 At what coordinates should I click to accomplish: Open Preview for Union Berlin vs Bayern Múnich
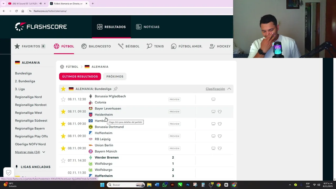tap(175, 148)
